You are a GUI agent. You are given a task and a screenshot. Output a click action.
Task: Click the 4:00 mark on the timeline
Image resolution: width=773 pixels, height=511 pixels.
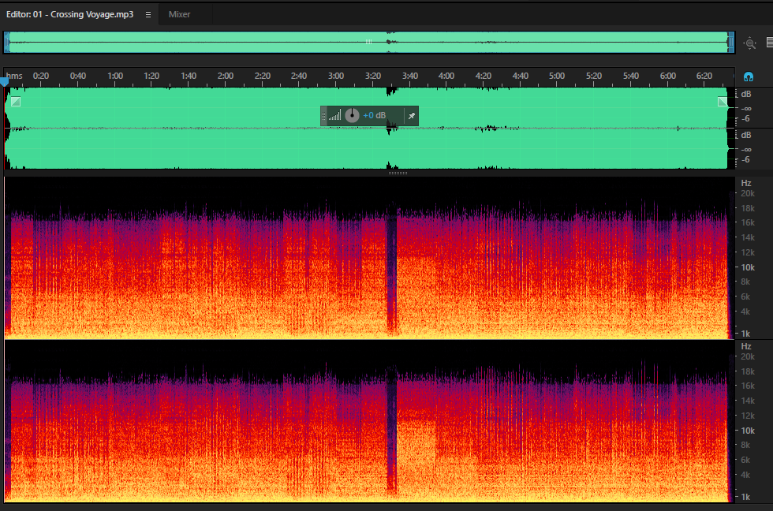[x=446, y=76]
